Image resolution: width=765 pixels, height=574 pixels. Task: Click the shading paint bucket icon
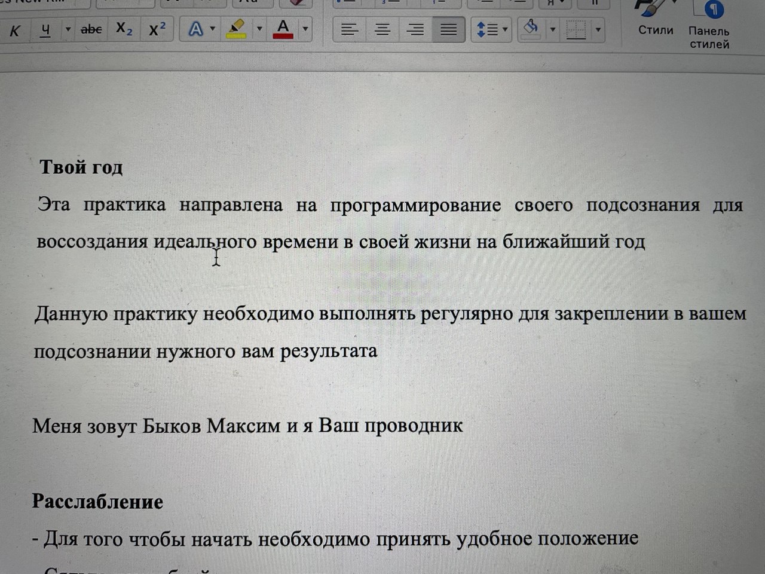(x=531, y=28)
